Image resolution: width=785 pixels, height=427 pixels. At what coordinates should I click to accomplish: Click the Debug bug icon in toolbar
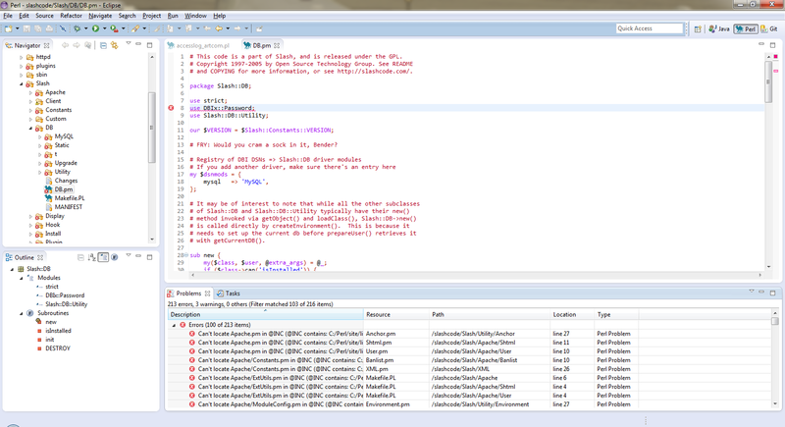tap(76, 28)
